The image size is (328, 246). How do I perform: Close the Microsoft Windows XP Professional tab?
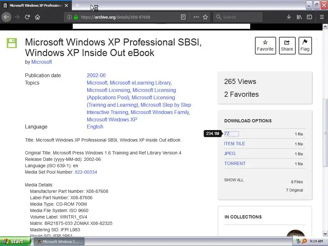(x=66, y=5)
